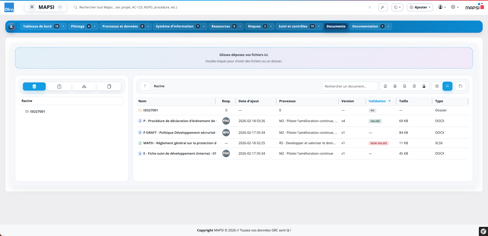
Task: Open the Ajouter dropdown
Action: [x=420, y=7]
